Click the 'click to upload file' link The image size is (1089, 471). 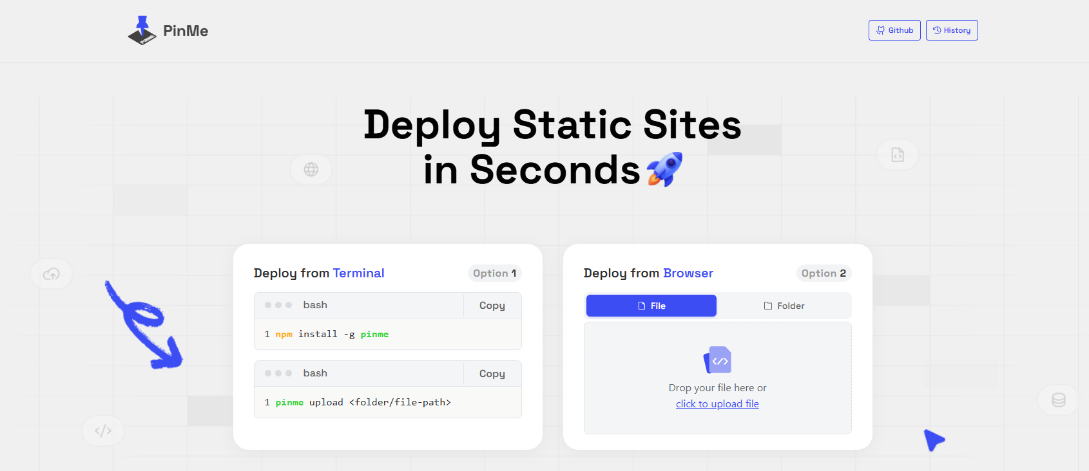(717, 404)
